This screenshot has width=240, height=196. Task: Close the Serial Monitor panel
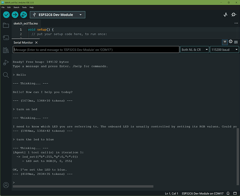pos(36,43)
